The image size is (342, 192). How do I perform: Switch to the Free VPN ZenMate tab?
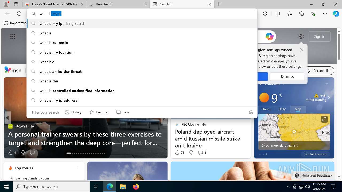click(54, 4)
